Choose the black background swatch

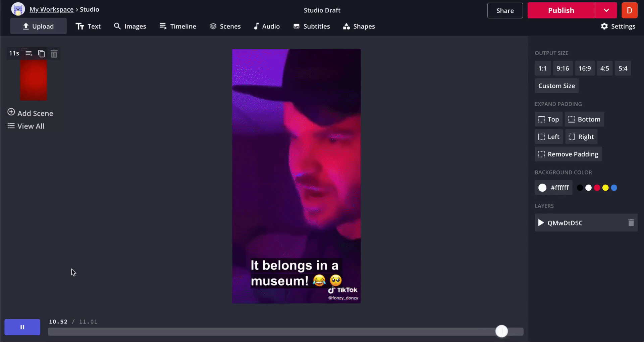(580, 188)
